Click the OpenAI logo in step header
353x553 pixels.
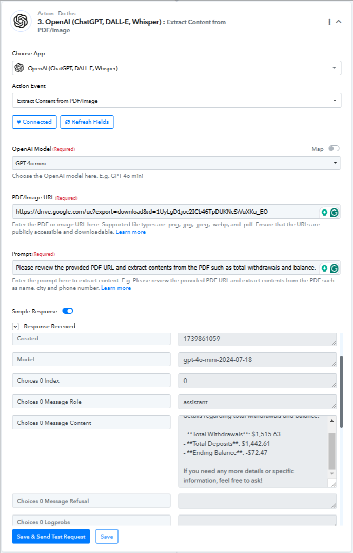point(21,21)
